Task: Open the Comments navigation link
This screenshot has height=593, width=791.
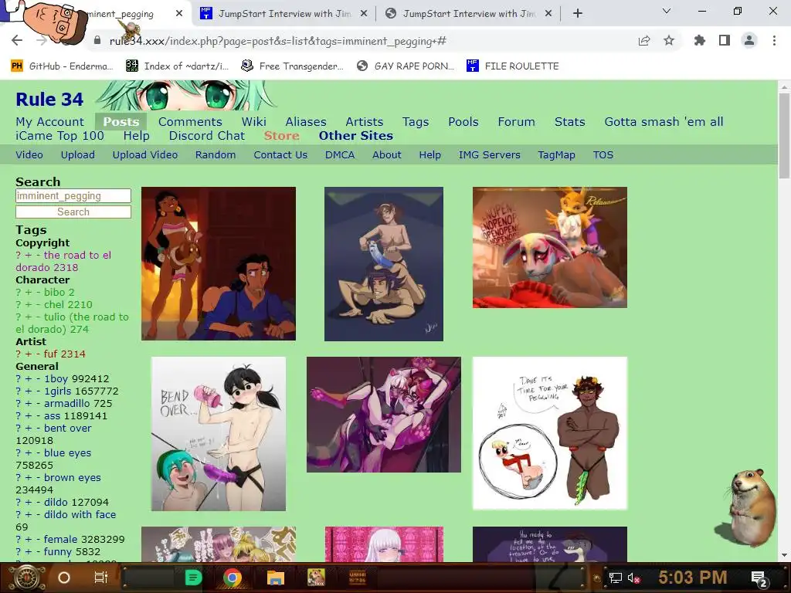Action: [190, 121]
